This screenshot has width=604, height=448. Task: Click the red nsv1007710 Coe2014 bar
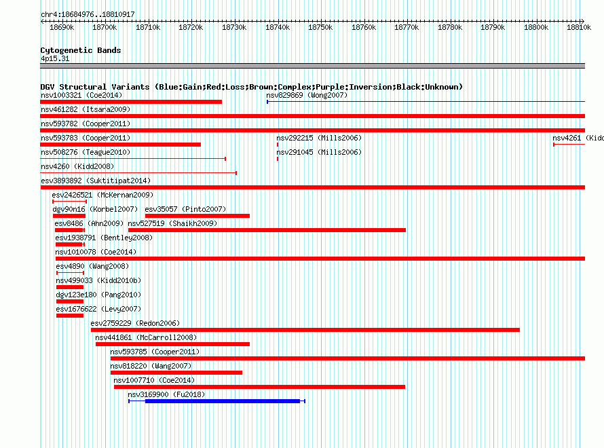click(260, 387)
